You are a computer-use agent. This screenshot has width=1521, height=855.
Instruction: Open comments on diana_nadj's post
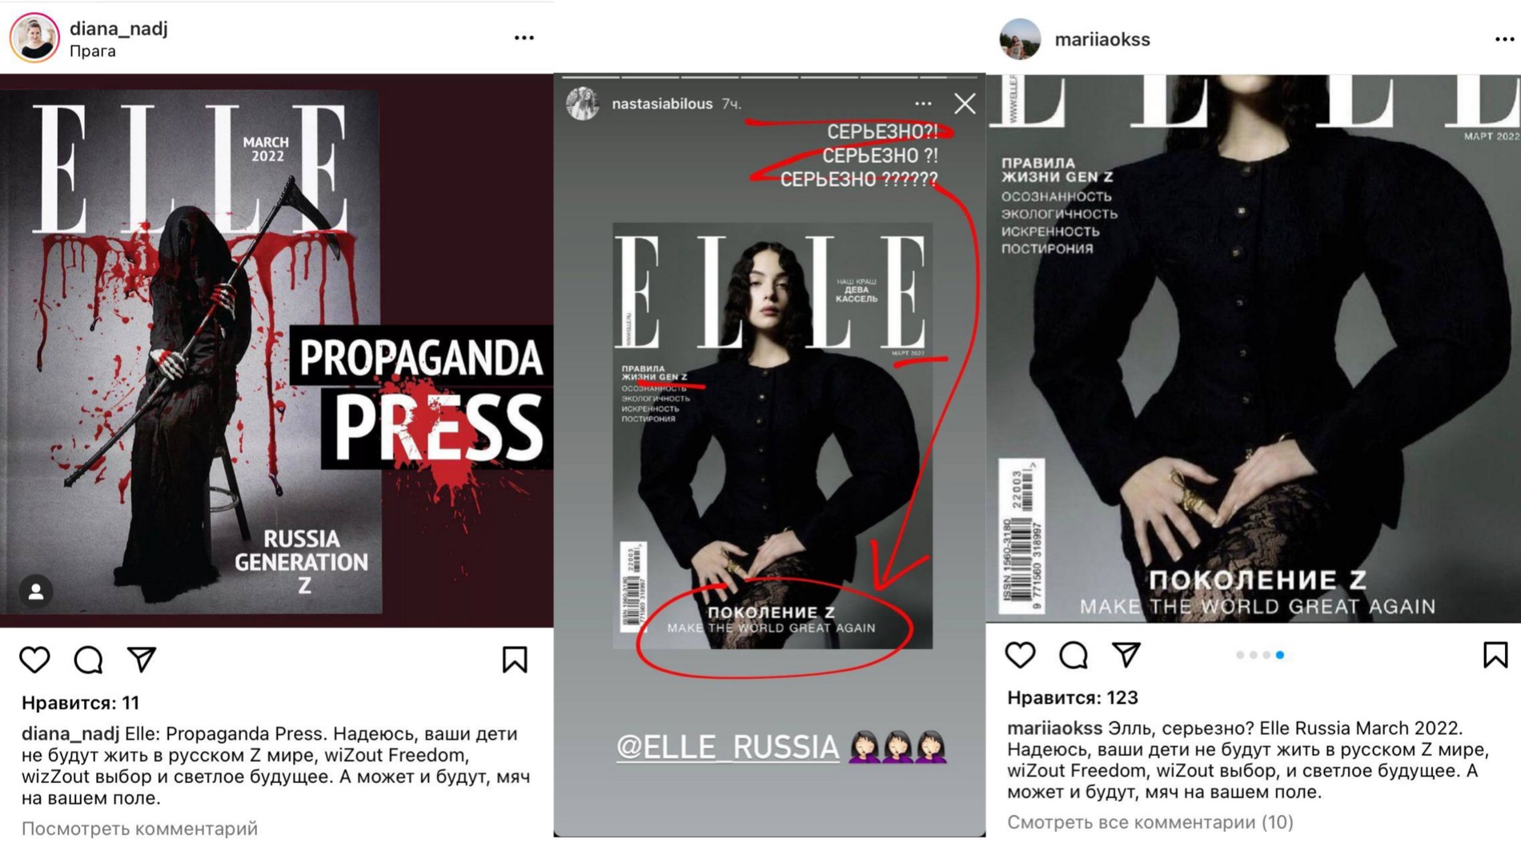click(x=88, y=660)
